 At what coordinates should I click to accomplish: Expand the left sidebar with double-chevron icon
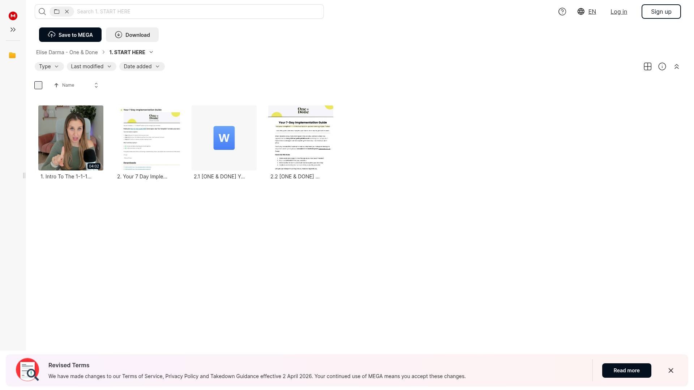tap(13, 30)
